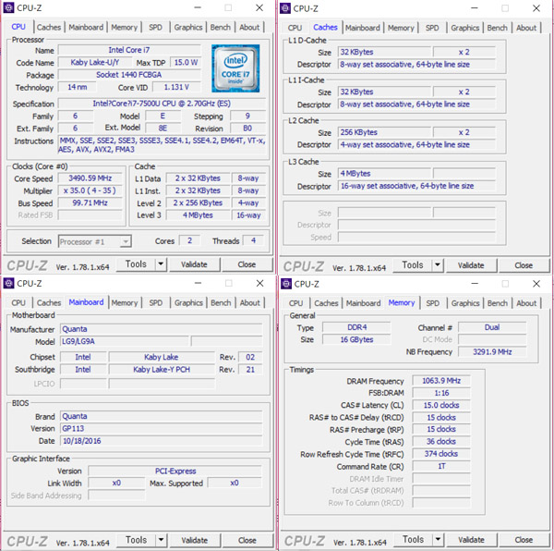This screenshot has width=554, height=551.
Task: Click the DRAM Frequency value 1063.9 MHz
Action: coord(441,381)
